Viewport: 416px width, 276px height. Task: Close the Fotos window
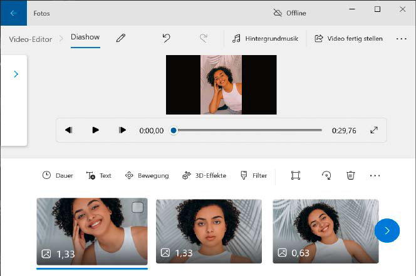[402, 9]
